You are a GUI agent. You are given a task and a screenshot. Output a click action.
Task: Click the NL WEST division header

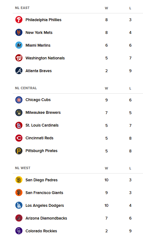tap(23, 168)
